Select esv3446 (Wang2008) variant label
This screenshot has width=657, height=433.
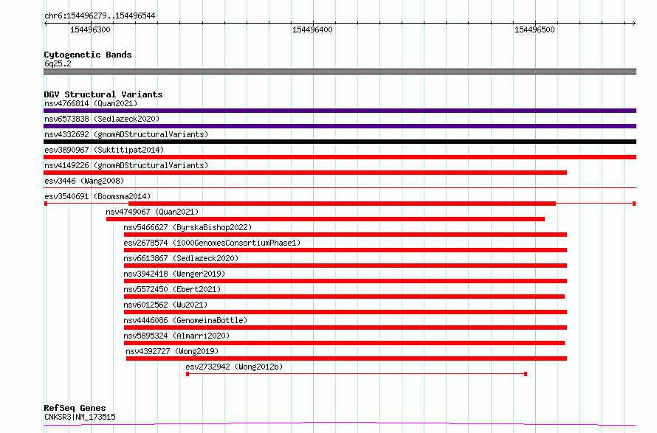(84, 181)
